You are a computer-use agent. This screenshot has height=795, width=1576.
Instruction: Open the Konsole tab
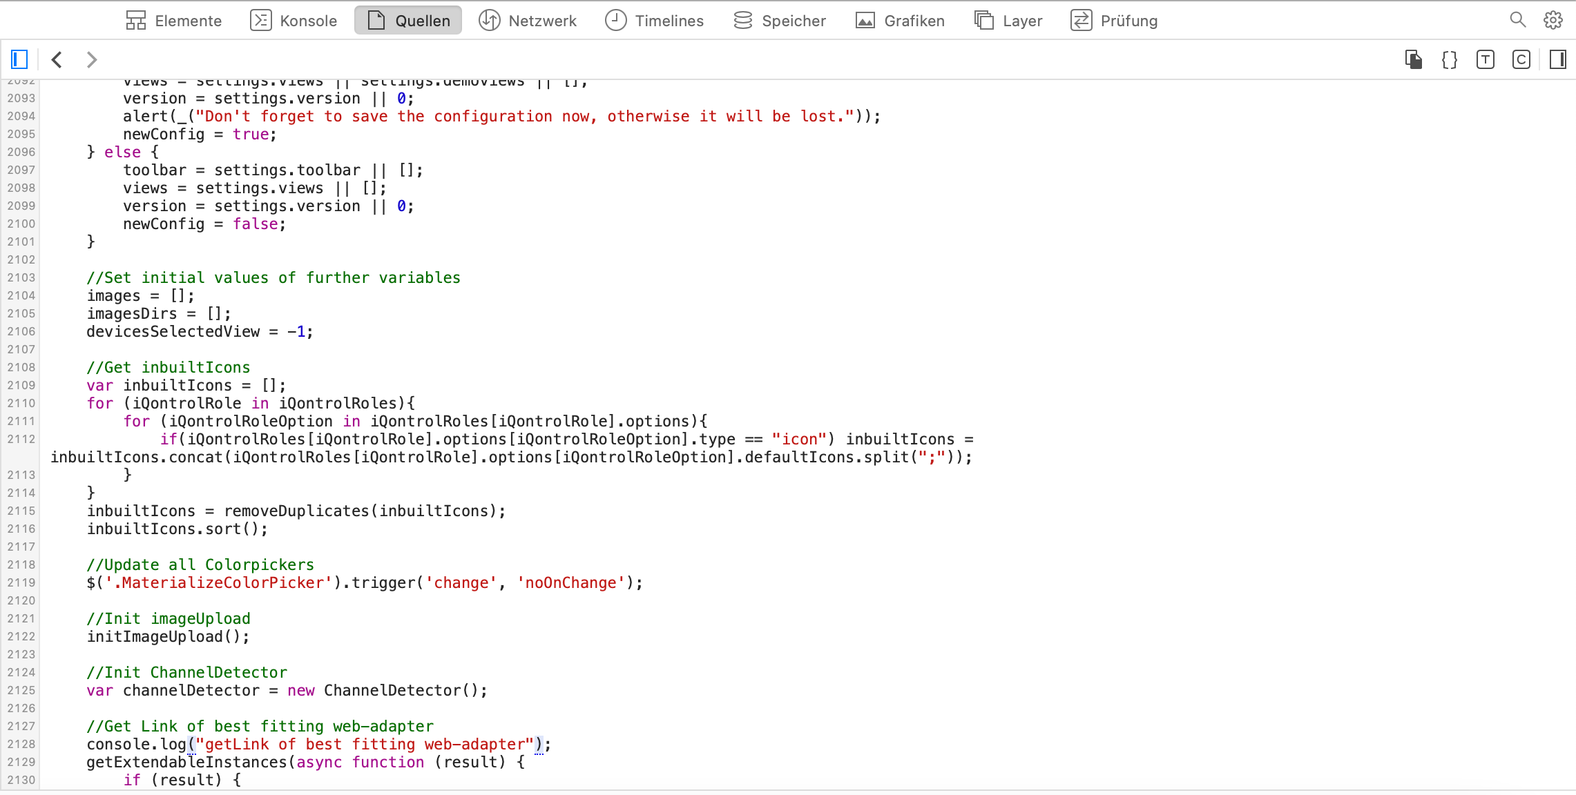click(294, 21)
